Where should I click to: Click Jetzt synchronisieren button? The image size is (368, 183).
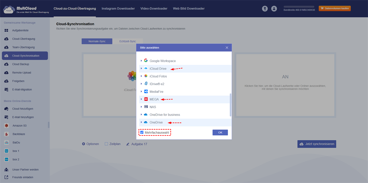point(317,144)
